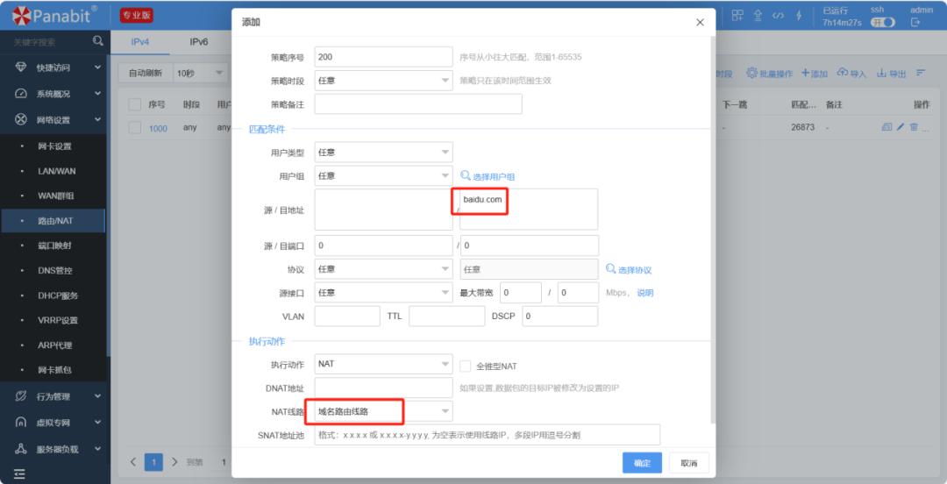Click the grid-plus apps icon in header

pyautogui.click(x=737, y=15)
